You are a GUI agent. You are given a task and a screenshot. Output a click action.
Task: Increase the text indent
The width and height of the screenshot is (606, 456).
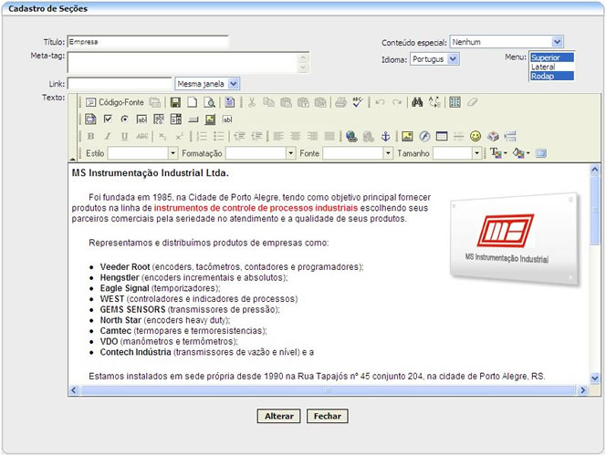(256, 136)
